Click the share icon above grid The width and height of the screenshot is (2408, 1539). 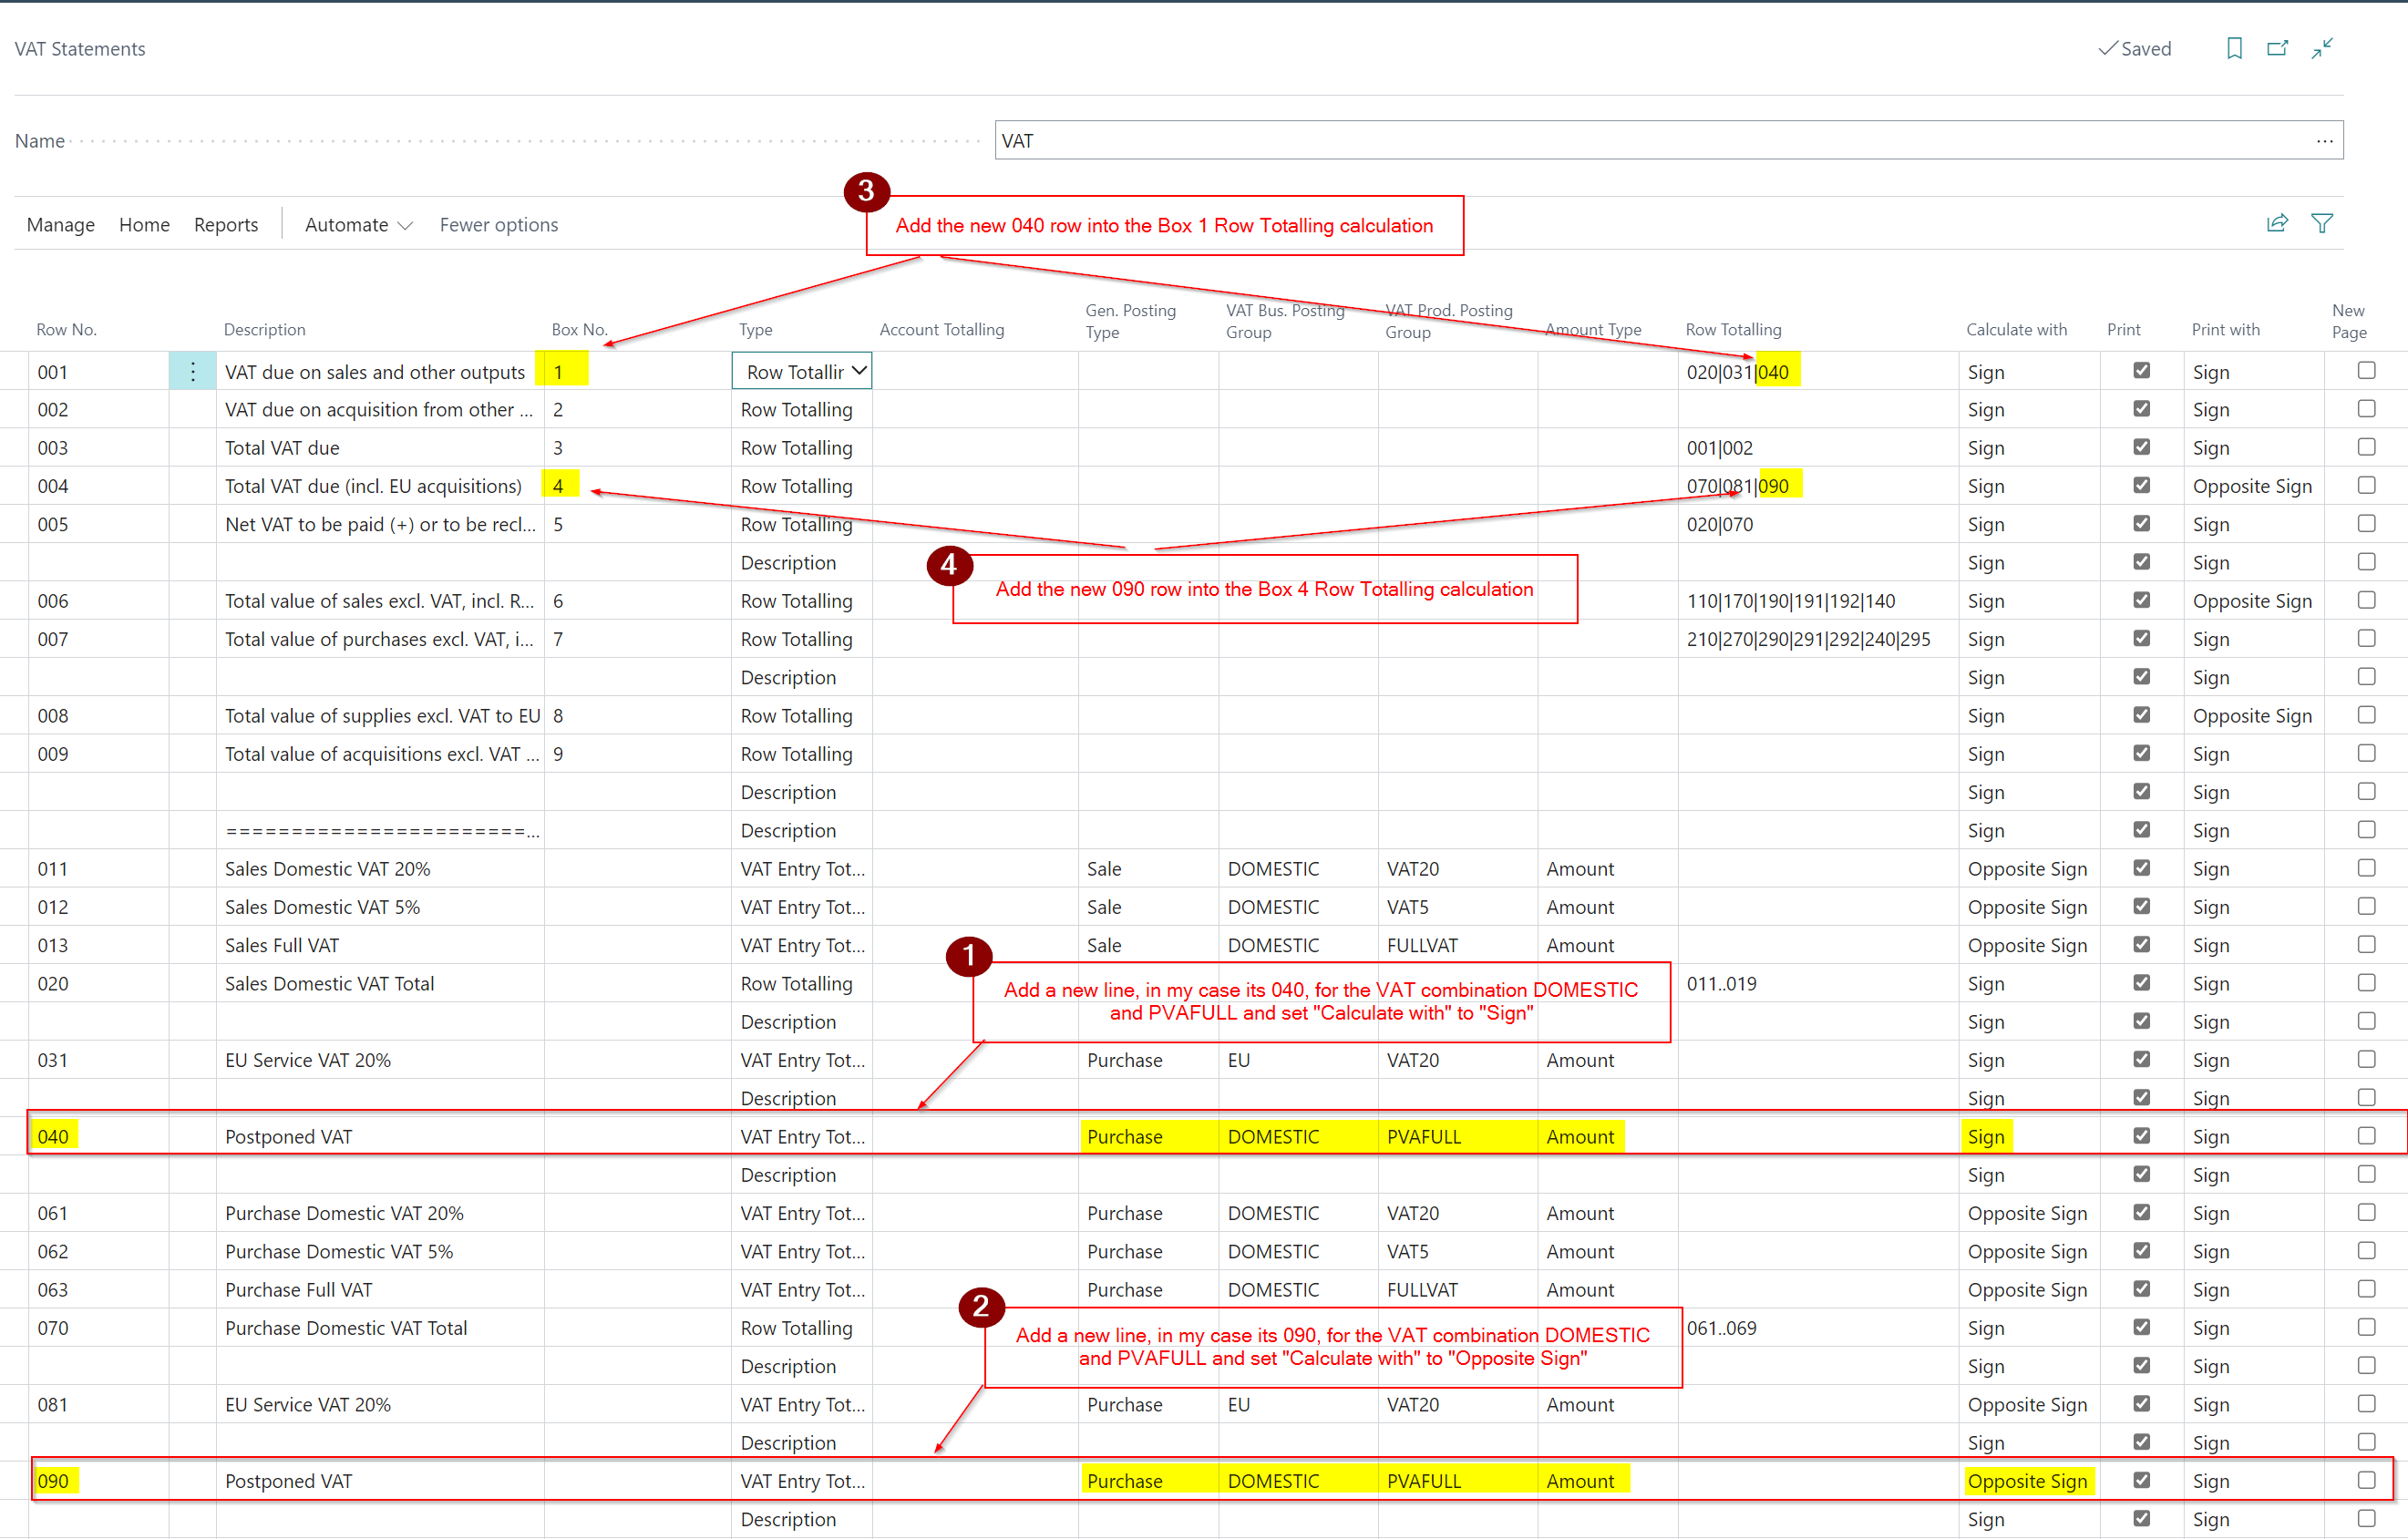[x=2277, y=224]
